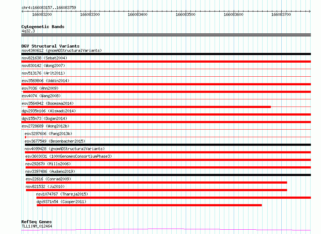Select variant dgv2935n106 (Alsmadi2014)
This screenshot has width=321, height=234.
tap(49, 111)
